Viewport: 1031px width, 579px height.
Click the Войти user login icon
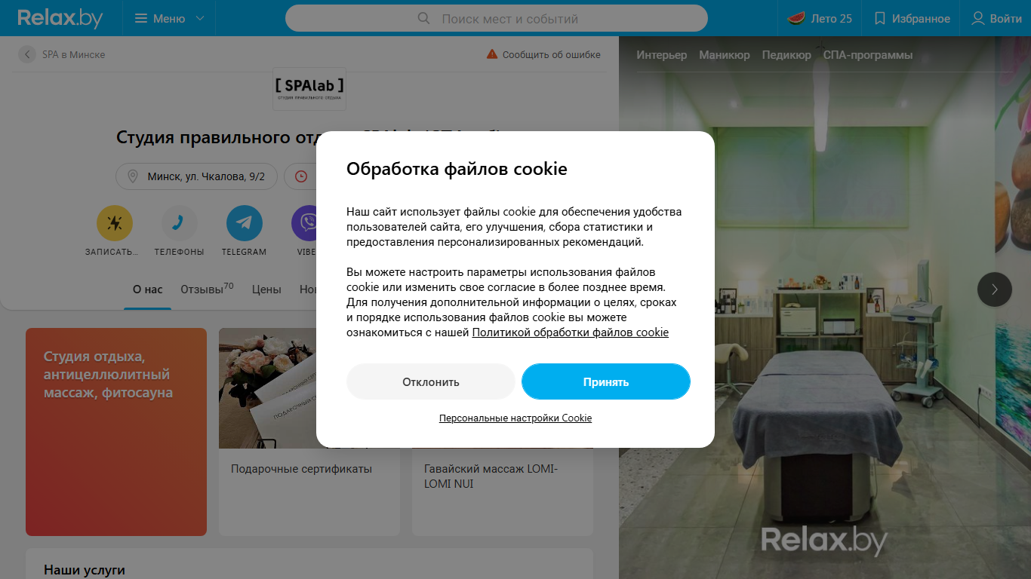[977, 18]
